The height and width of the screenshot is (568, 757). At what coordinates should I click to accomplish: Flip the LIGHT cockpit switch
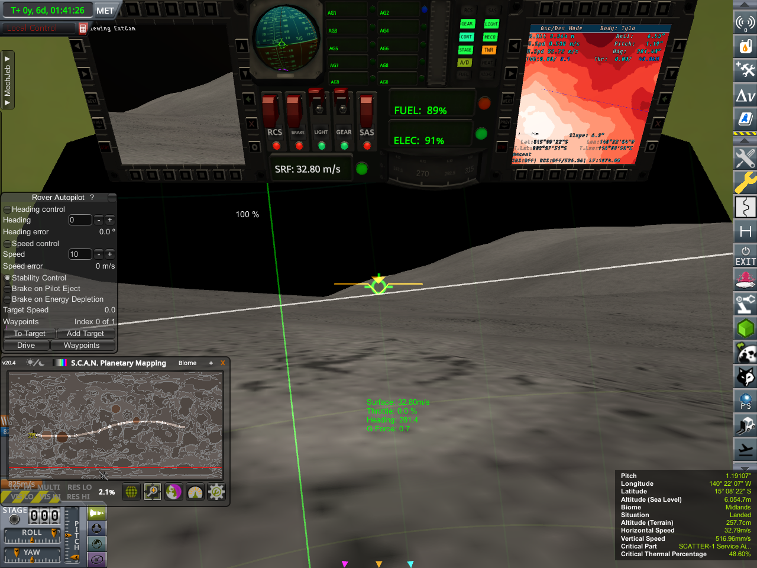(319, 109)
